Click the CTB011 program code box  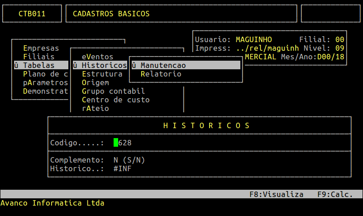point(32,14)
